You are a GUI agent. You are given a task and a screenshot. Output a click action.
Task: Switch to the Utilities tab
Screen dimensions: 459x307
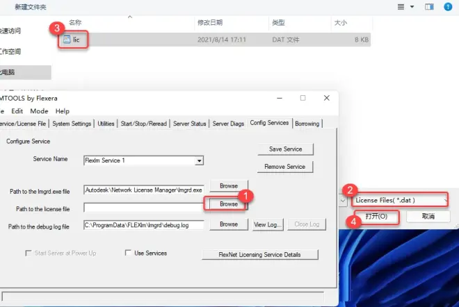click(106, 124)
